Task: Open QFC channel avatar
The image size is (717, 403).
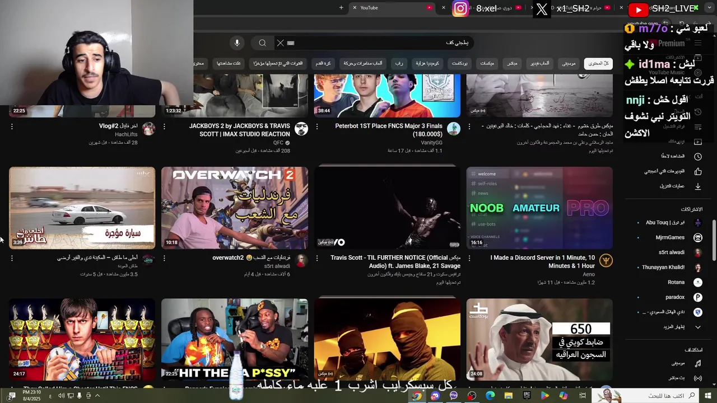Action: [x=301, y=129]
